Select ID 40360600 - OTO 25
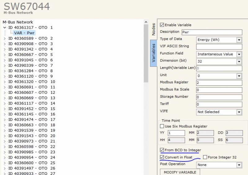This screenshot has height=175, width=248. [32, 163]
